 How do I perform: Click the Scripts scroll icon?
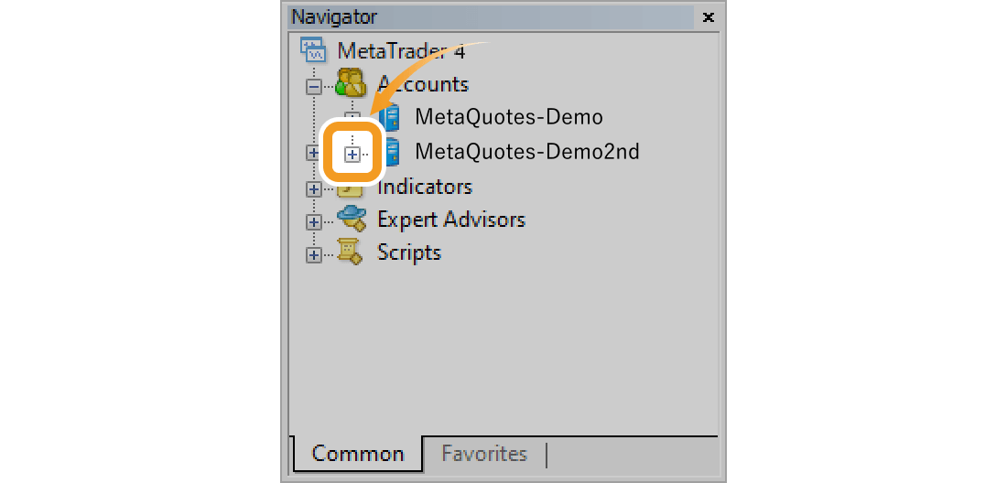[x=351, y=252]
